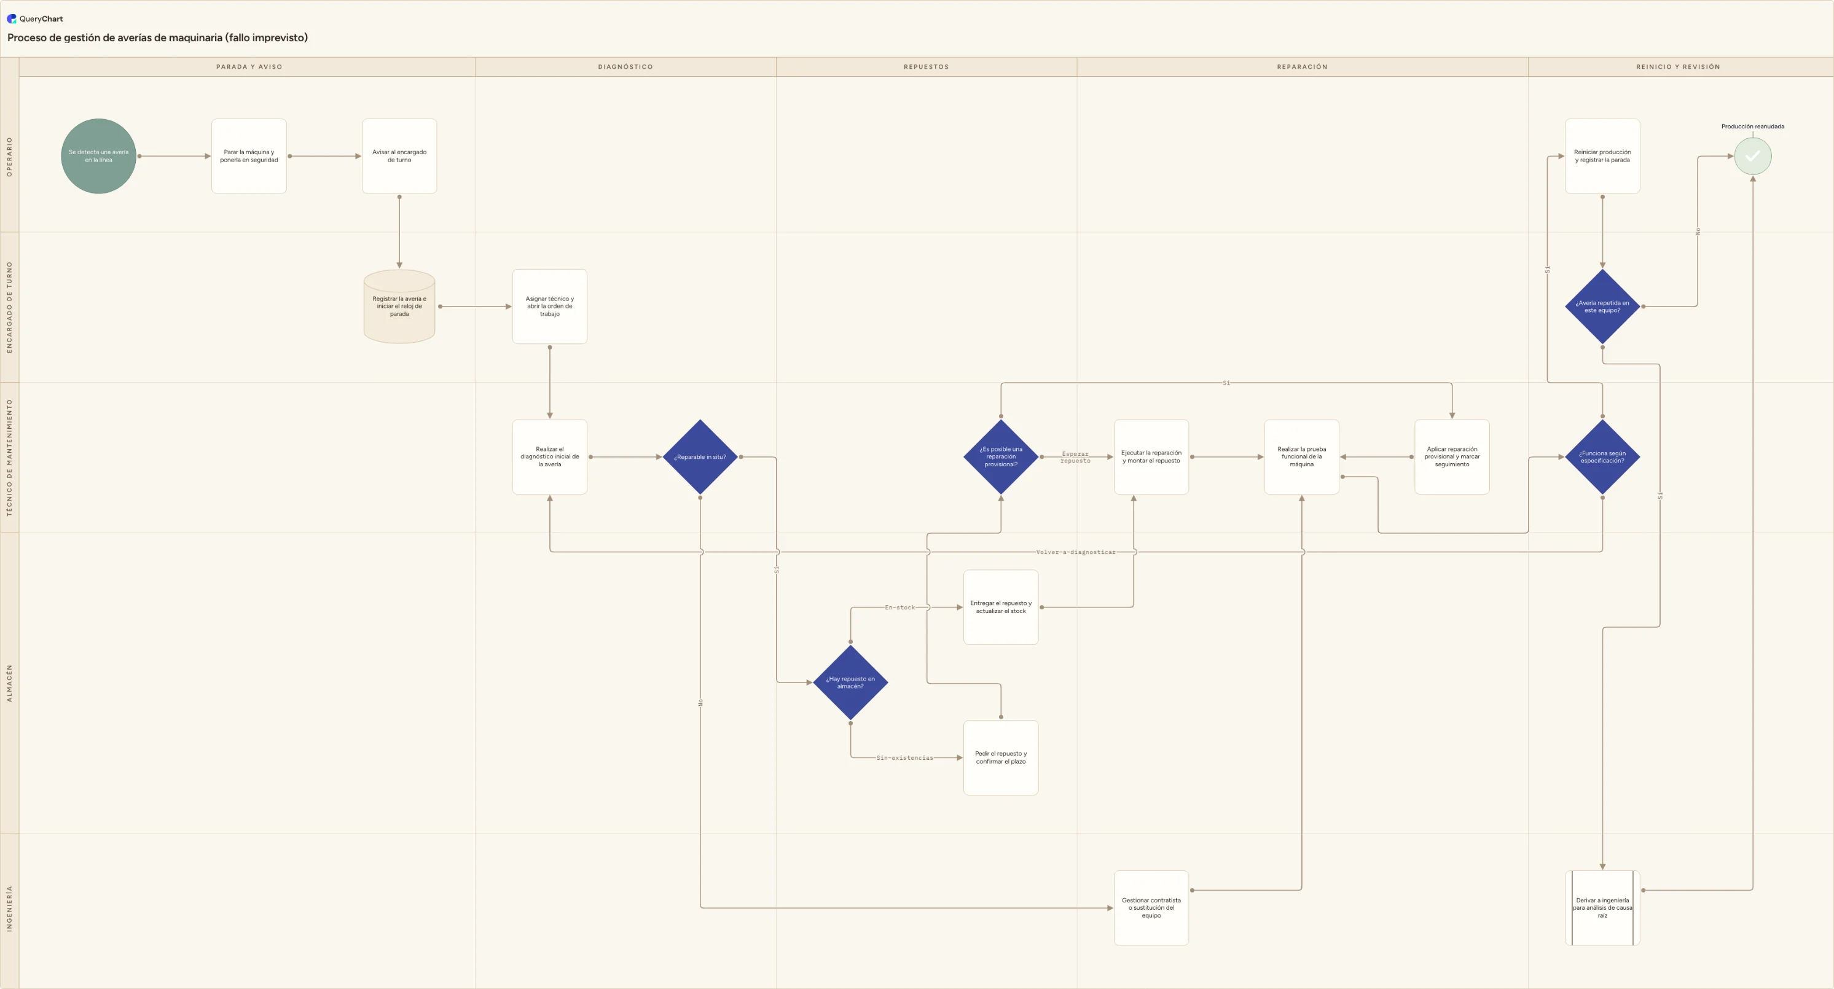Select 'Aplicar reparación provisional' node
The image size is (1834, 989).
(1452, 456)
